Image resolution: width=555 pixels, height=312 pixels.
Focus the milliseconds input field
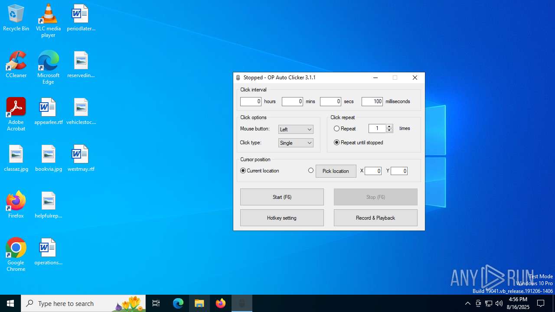[372, 101]
